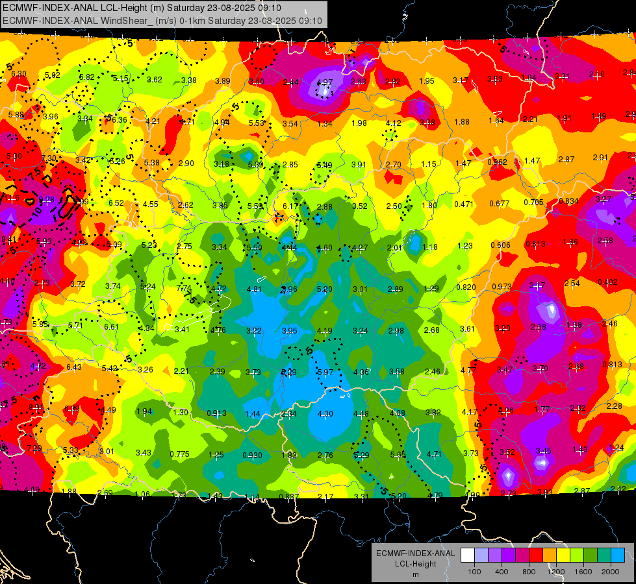Select the teal legend swatch
This screenshot has width=636, height=584.
point(604,555)
